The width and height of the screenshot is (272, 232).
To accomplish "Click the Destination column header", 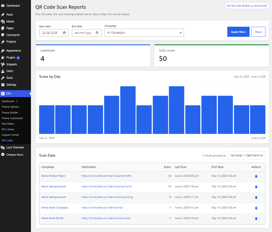I will pyautogui.click(x=89, y=167).
